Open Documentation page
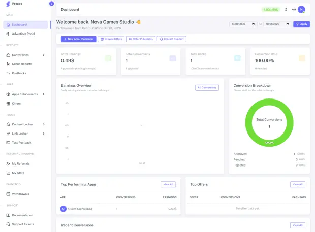This screenshot has width=315, height=232. [22, 215]
